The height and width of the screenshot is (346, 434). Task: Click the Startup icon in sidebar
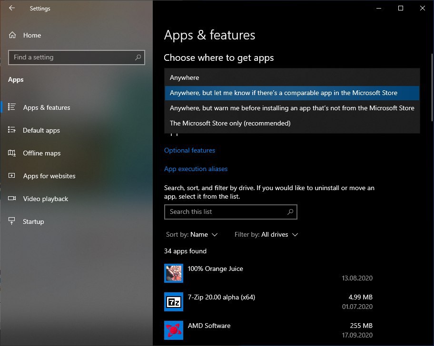click(11, 221)
